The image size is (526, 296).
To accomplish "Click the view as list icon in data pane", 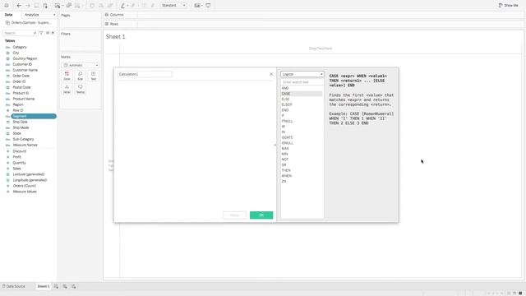I will (48, 33).
